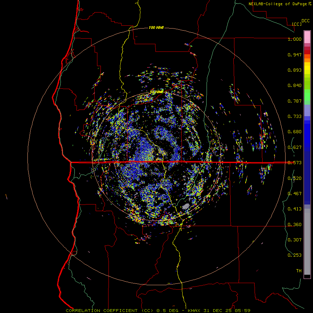Viewport: 313px width, 313px height.
Task: Click the TH threshold label in legend
Action: coord(299,271)
